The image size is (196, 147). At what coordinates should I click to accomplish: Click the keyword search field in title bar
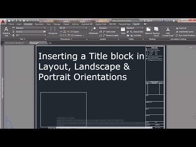125,20
